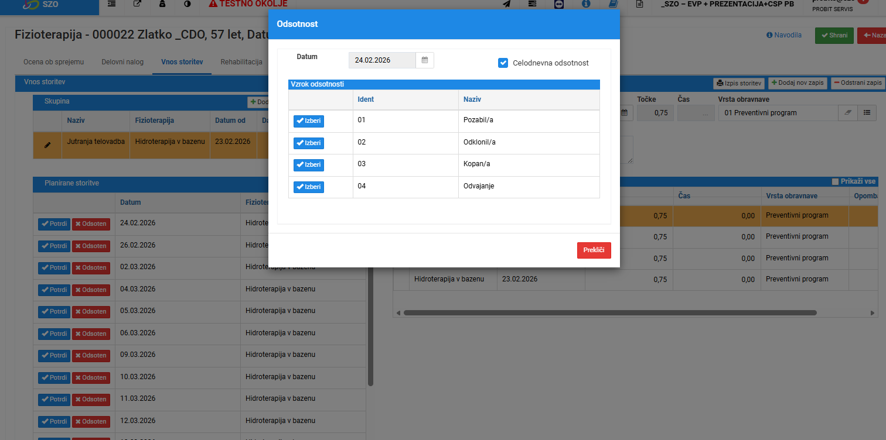Mark 26.02.2026 planned service as Odsoten
Screen dimensions: 886x440
click(91, 246)
